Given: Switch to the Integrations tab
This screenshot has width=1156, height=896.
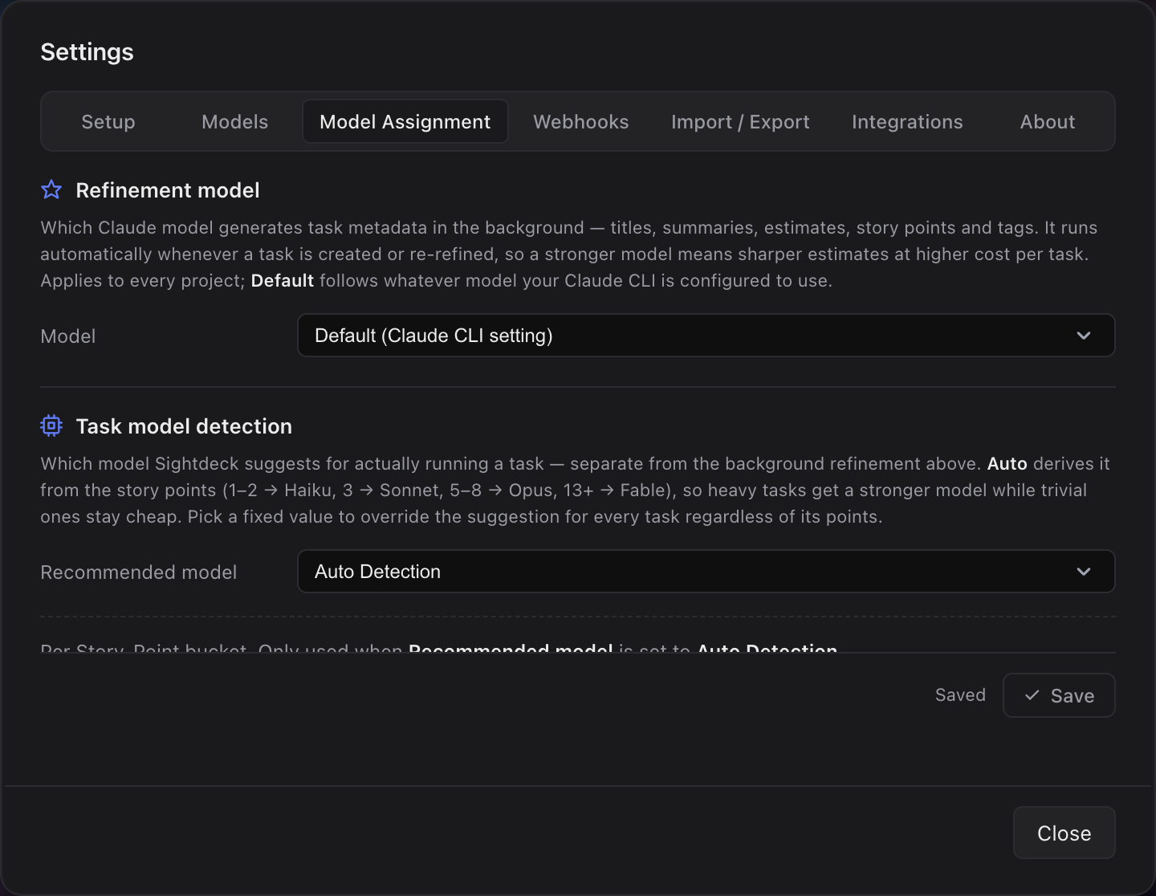Looking at the screenshot, I should pyautogui.click(x=907, y=121).
